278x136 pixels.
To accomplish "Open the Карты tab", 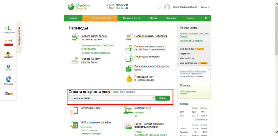I will (x=154, y=18).
